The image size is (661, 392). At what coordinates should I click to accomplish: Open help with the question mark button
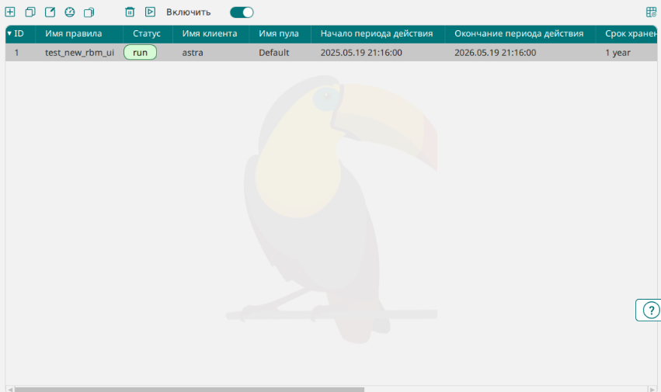coord(650,310)
